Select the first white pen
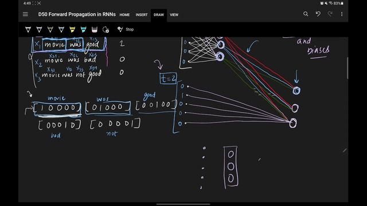Viewport: 367px width, 206px height. [28, 29]
